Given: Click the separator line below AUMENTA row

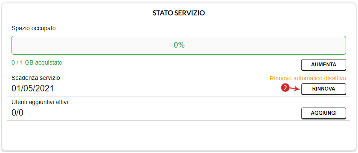Looking at the screenshot, I should (179, 72).
